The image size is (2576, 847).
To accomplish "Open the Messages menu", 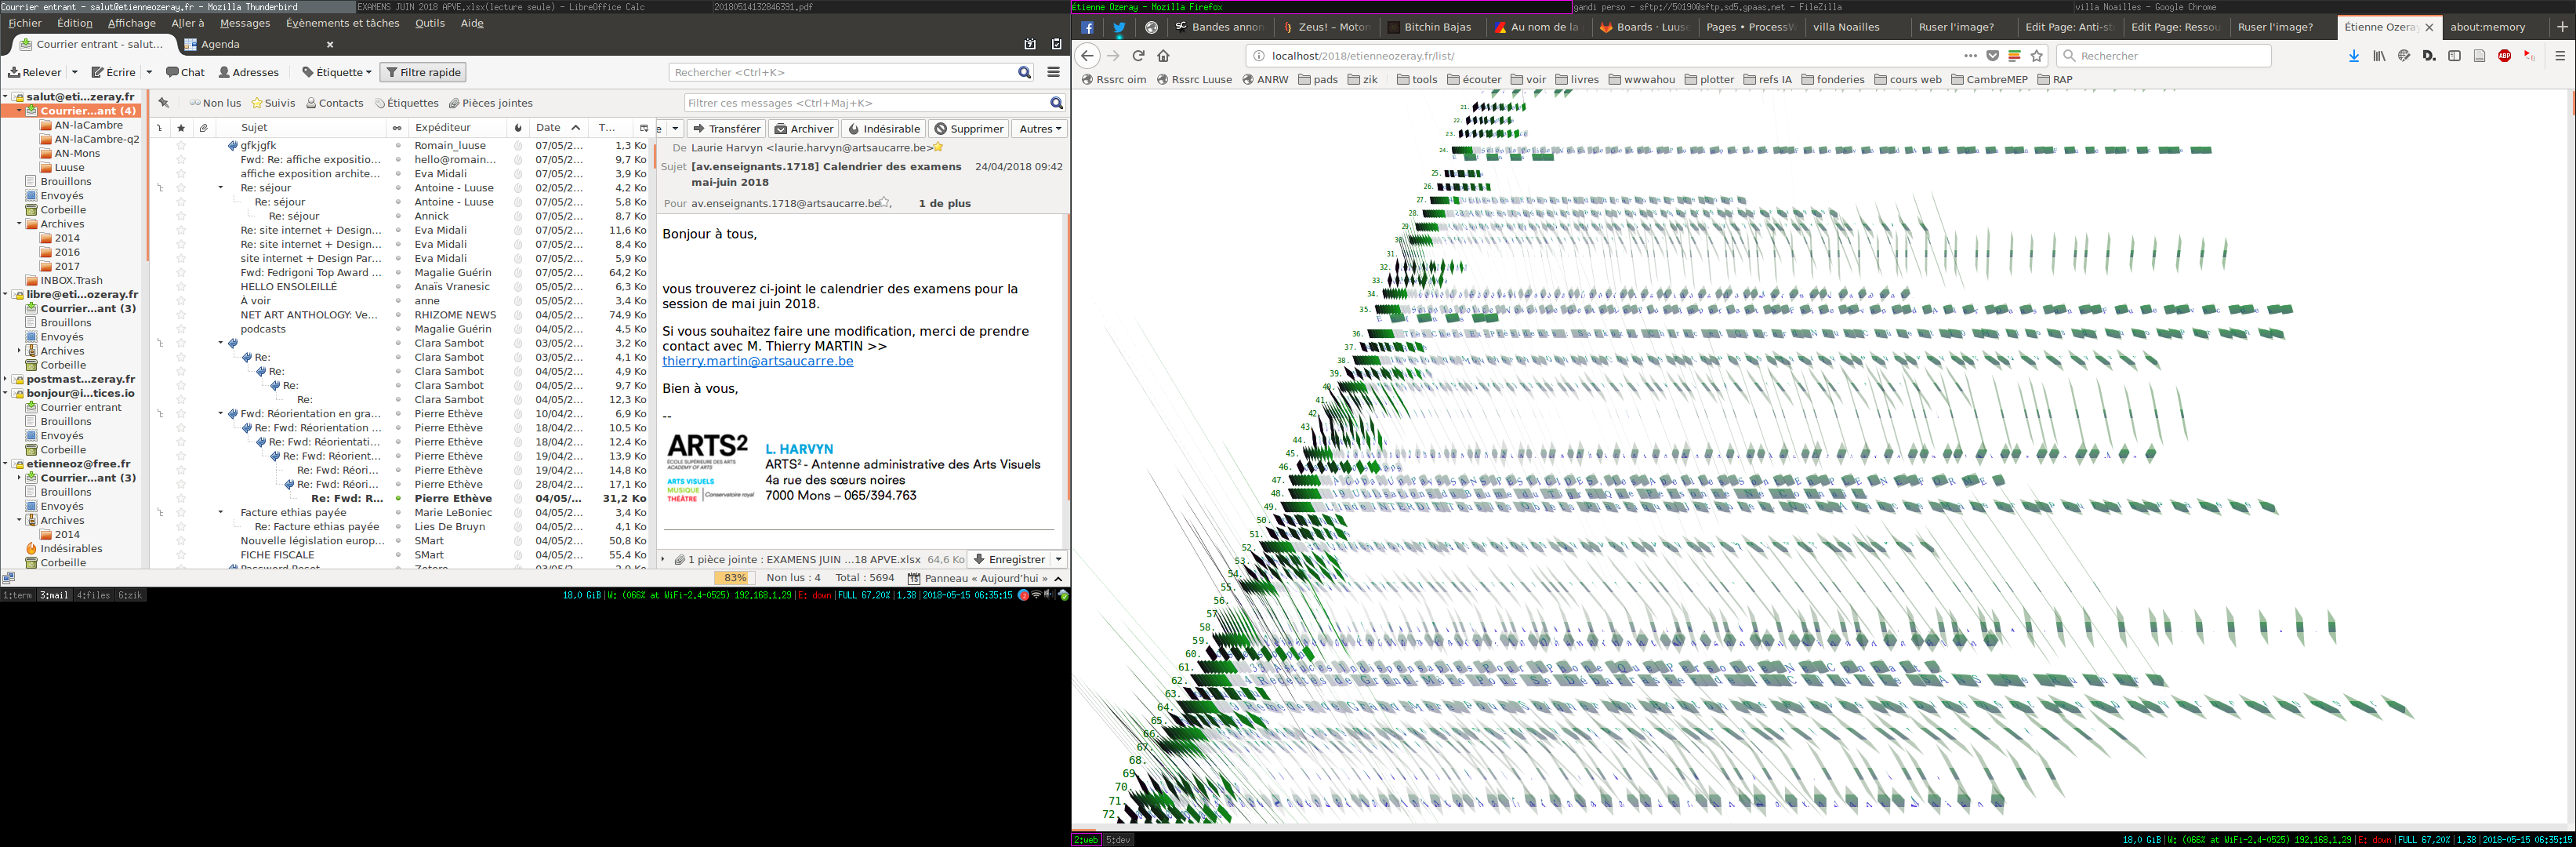I will (x=244, y=23).
